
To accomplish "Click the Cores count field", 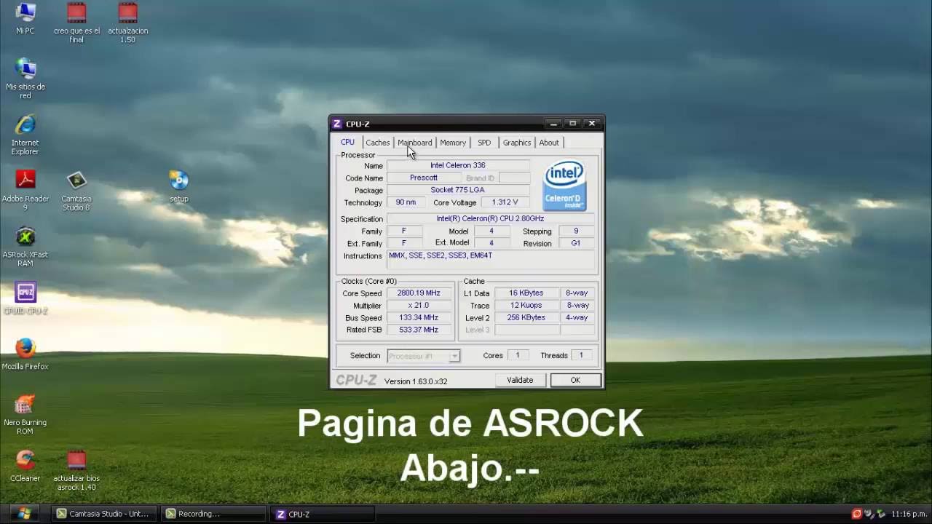I will tap(518, 356).
